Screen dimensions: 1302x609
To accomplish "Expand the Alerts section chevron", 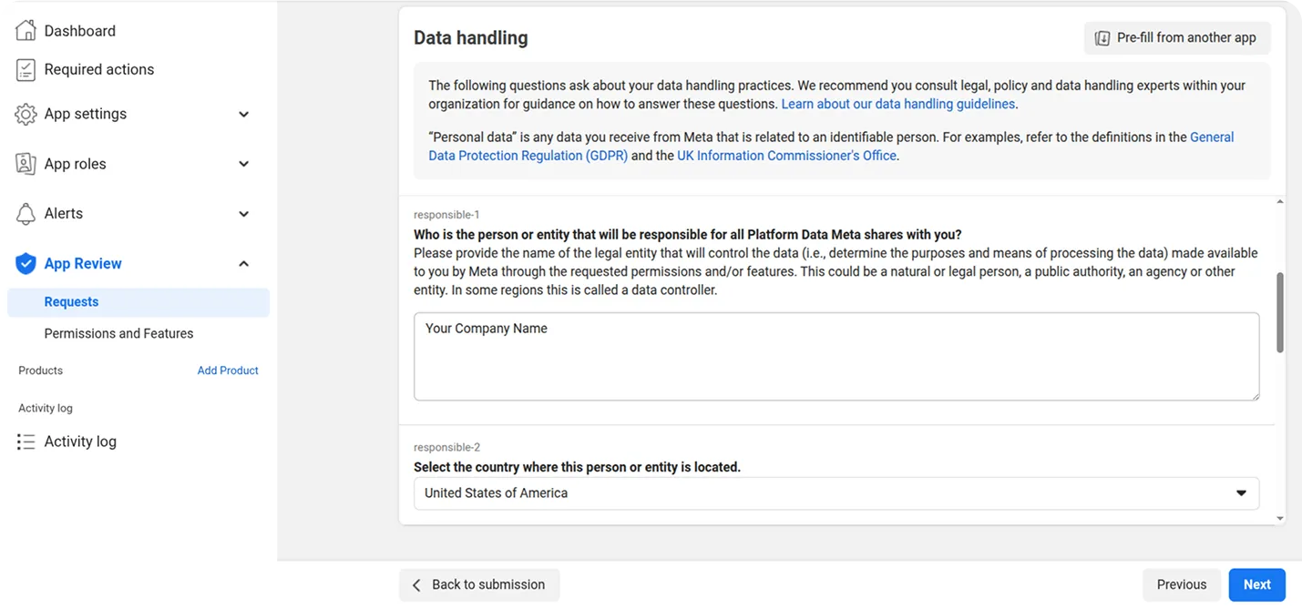I will point(243,214).
